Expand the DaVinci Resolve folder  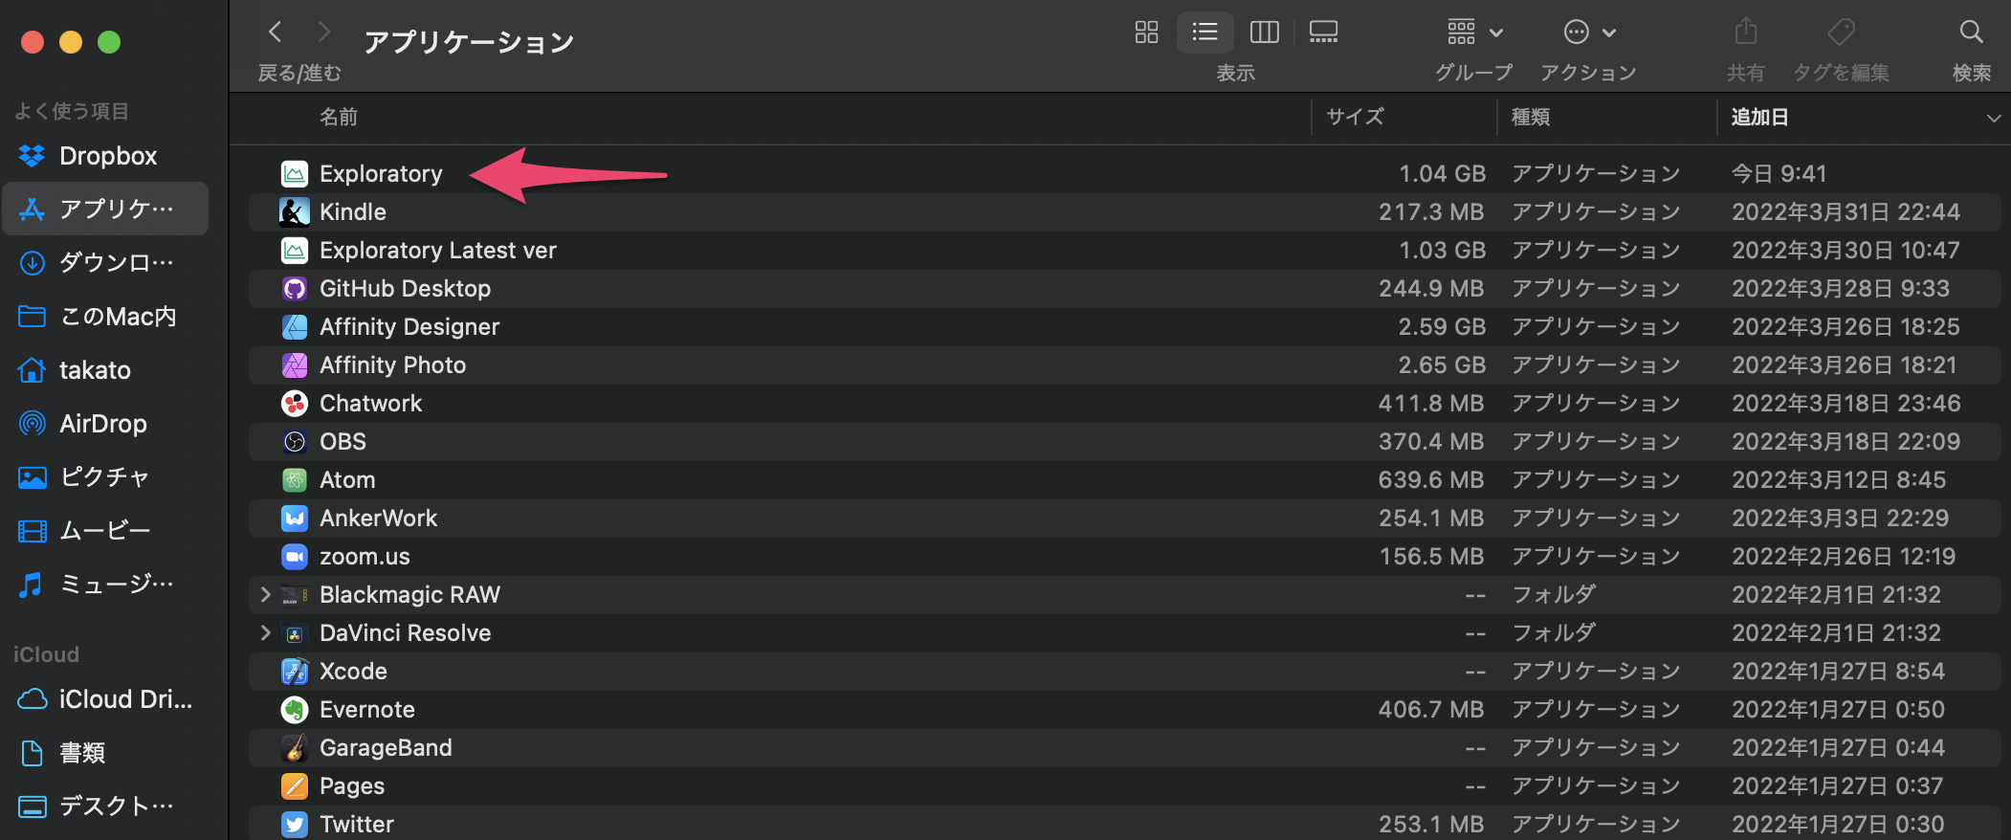[265, 632]
